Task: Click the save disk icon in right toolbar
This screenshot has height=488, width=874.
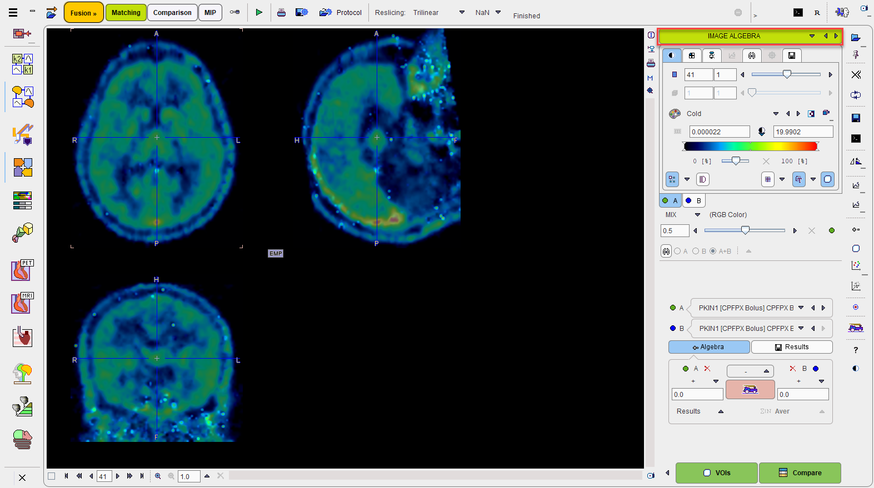Action: pyautogui.click(x=856, y=118)
